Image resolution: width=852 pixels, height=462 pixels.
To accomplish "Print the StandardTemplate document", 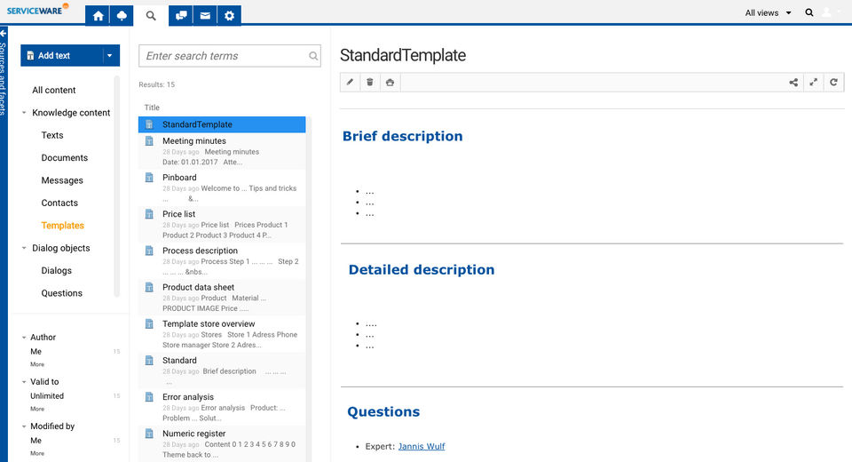I will pyautogui.click(x=390, y=83).
